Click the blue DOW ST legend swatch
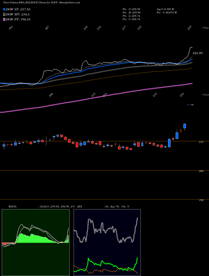Image resolution: width=209 pixels, height=276 pixels. [4, 9]
